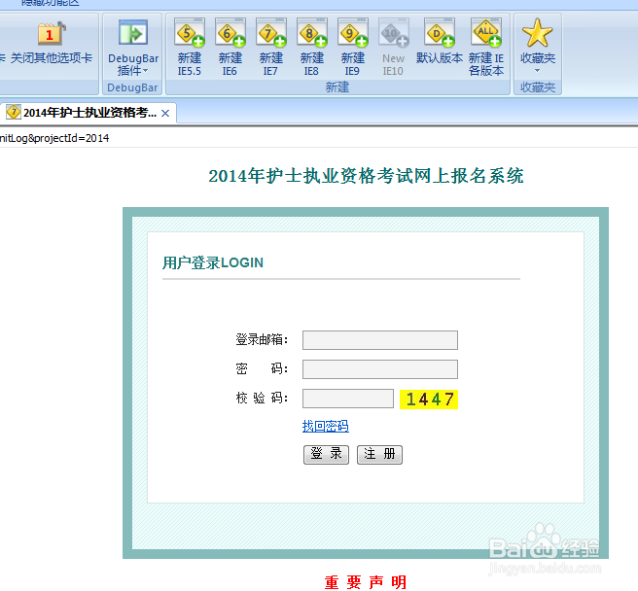Click the verification code input field
Image resolution: width=638 pixels, height=591 pixels.
coord(348,399)
